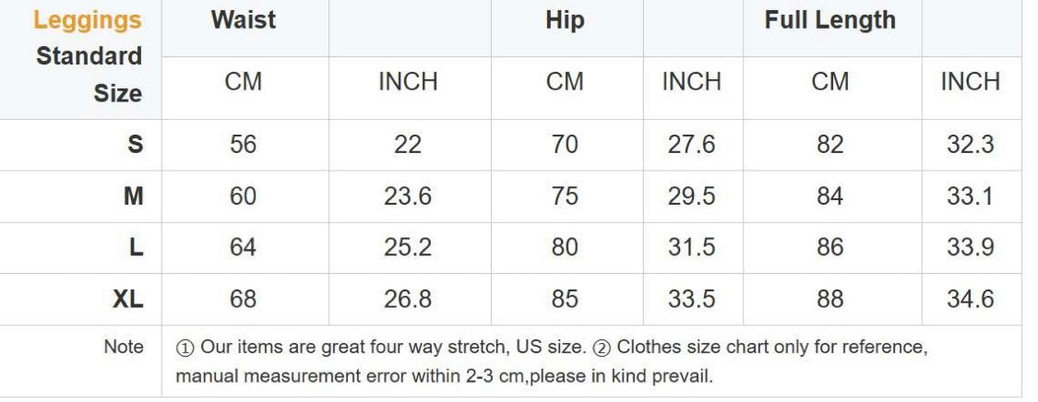Select the L size row label

point(136,247)
